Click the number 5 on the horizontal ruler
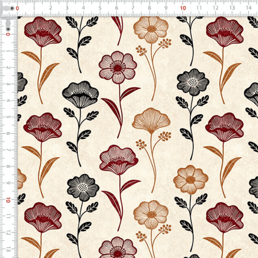258x258 pixels. (x=100, y=8)
